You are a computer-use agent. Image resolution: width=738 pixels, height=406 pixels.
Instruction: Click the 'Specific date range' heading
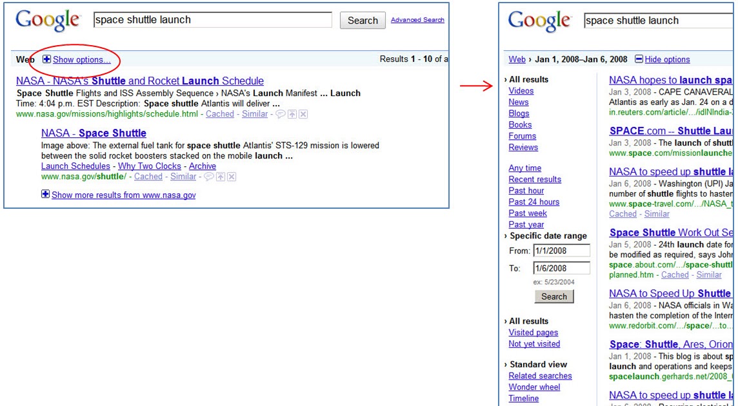point(548,236)
